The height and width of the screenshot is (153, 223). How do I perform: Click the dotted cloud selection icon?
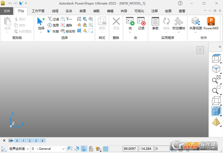pyautogui.click(x=91, y=19)
